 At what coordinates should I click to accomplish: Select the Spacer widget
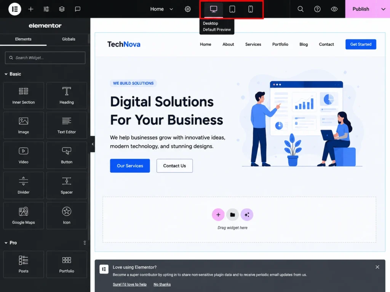click(67, 185)
